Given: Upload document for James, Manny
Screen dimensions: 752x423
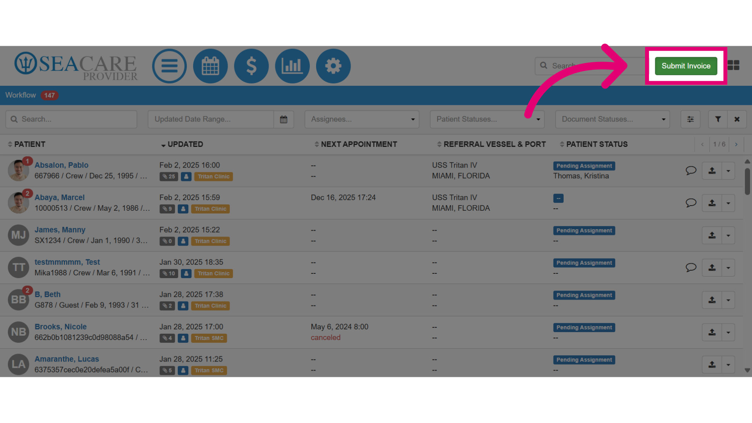Looking at the screenshot, I should point(712,235).
